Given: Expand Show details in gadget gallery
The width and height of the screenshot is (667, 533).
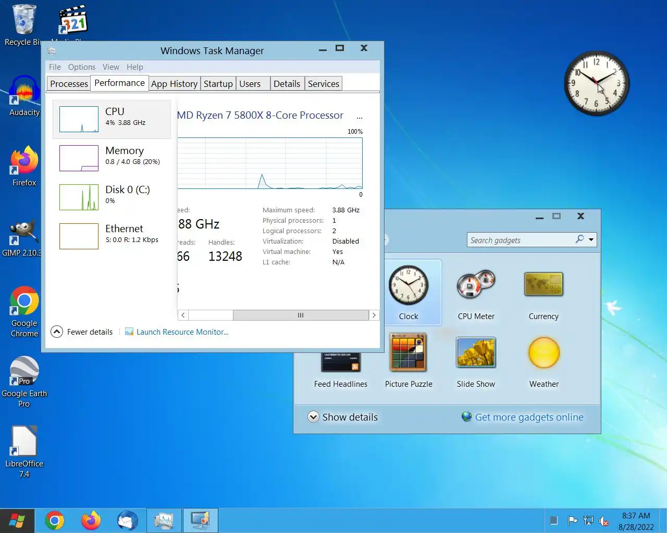Looking at the screenshot, I should [342, 417].
